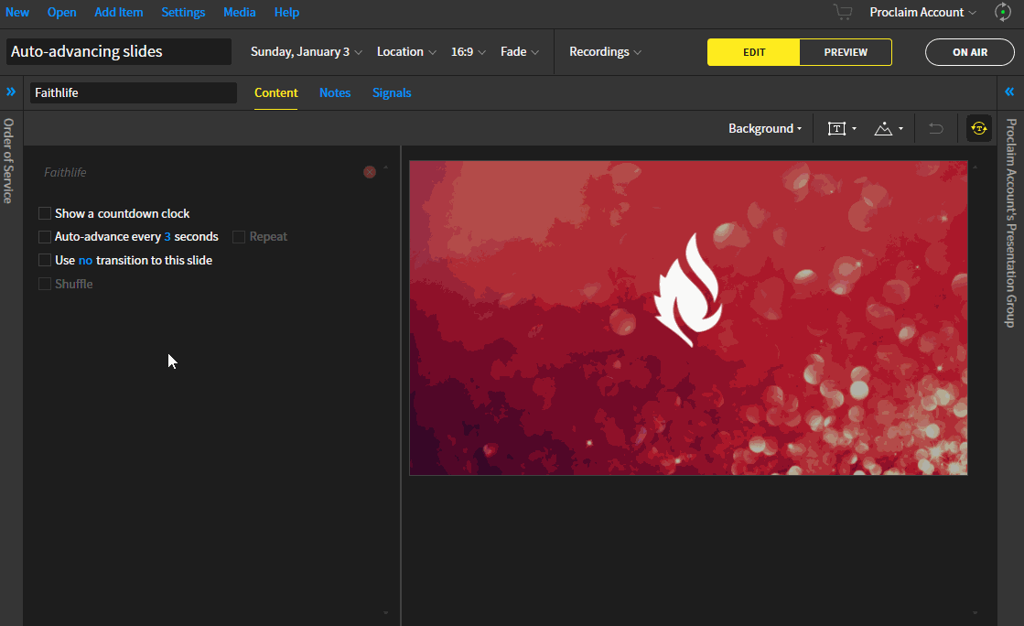Enable Auto-advance every 3 seconds
Image resolution: width=1024 pixels, height=626 pixels.
click(x=45, y=236)
